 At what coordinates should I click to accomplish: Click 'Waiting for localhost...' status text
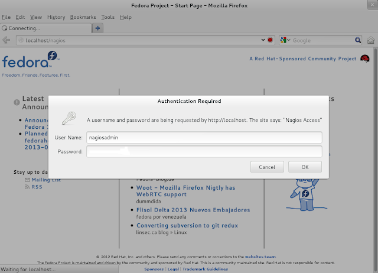coord(28,269)
